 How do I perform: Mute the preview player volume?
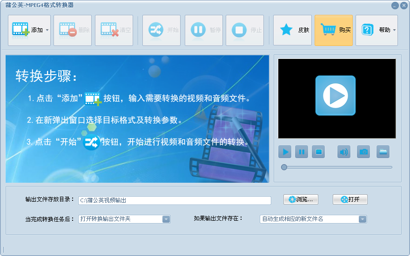(343, 152)
